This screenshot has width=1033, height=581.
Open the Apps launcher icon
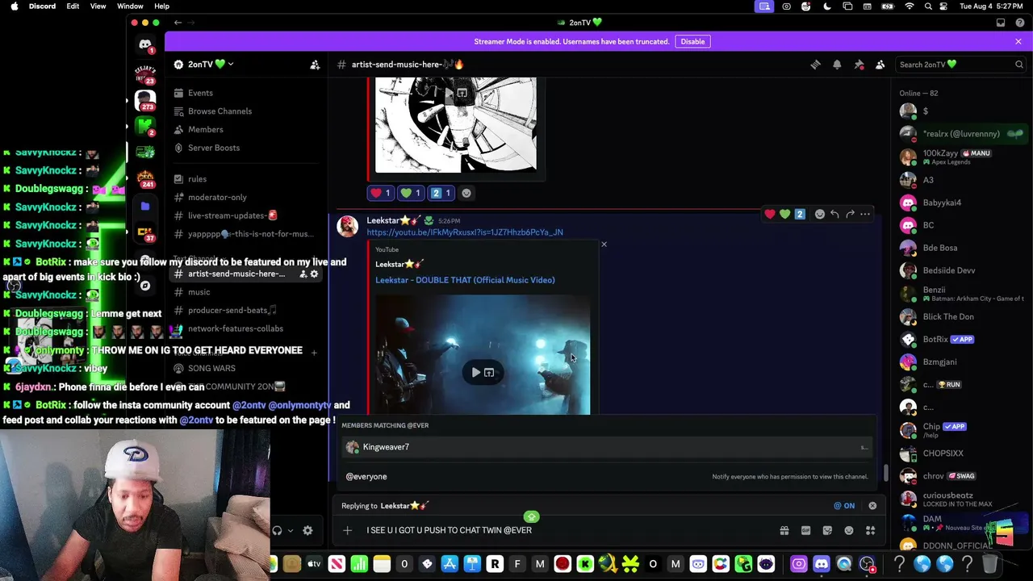pos(870,530)
